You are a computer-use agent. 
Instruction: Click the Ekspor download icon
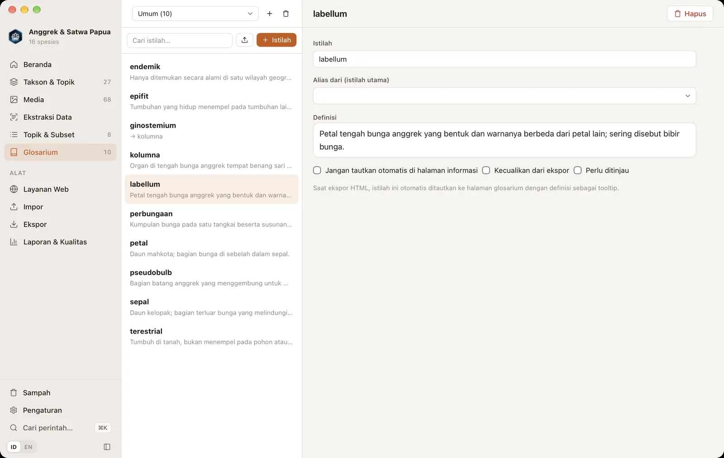tap(14, 224)
